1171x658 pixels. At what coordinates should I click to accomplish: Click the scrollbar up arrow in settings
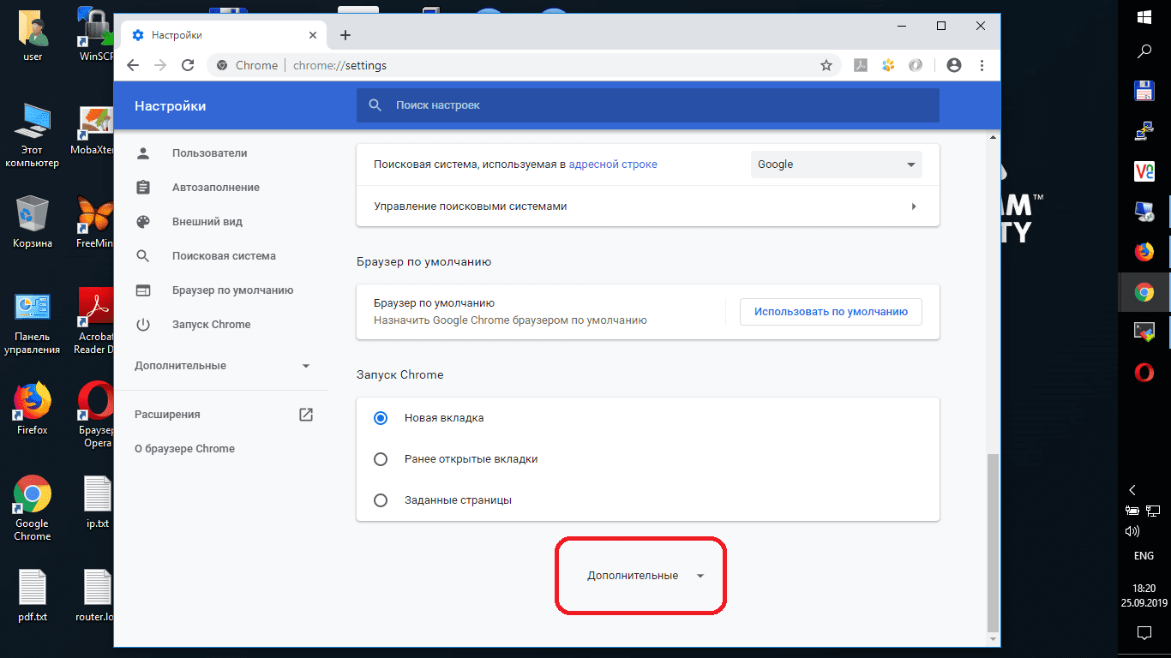pyautogui.click(x=994, y=137)
